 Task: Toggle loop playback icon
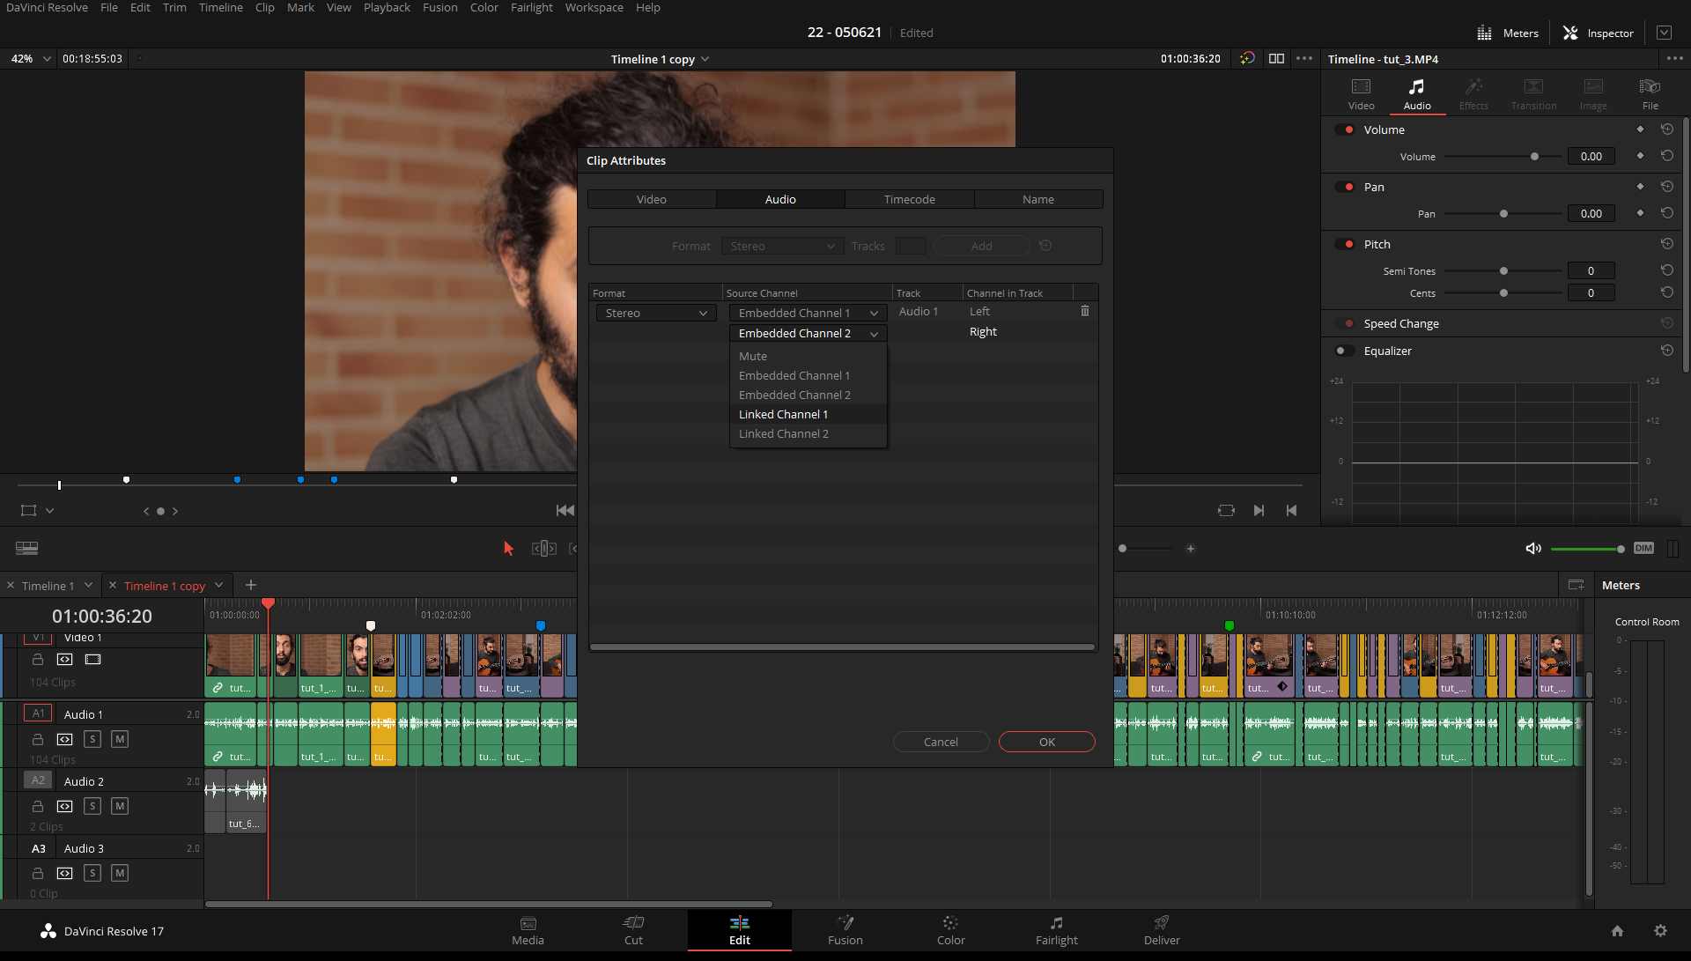click(1226, 510)
